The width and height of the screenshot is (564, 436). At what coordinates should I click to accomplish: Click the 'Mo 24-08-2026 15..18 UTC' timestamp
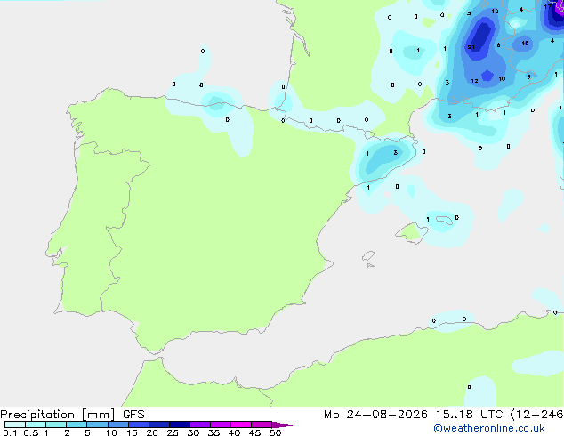click(414, 415)
